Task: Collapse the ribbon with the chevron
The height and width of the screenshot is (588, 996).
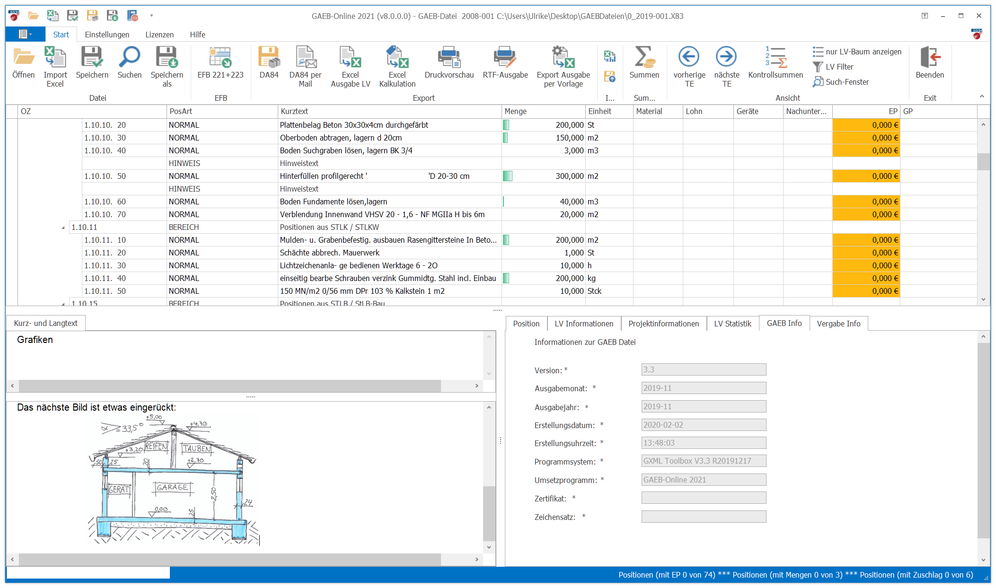Action: [982, 97]
